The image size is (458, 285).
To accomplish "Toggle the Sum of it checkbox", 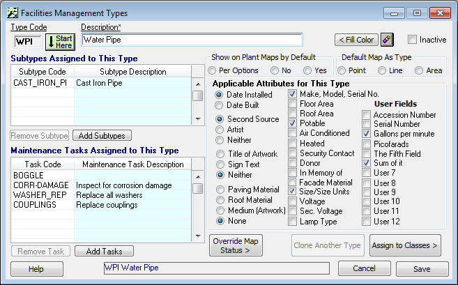I will 366,163.
